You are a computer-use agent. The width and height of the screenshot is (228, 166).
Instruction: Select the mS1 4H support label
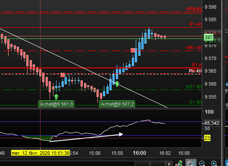tap(194, 86)
